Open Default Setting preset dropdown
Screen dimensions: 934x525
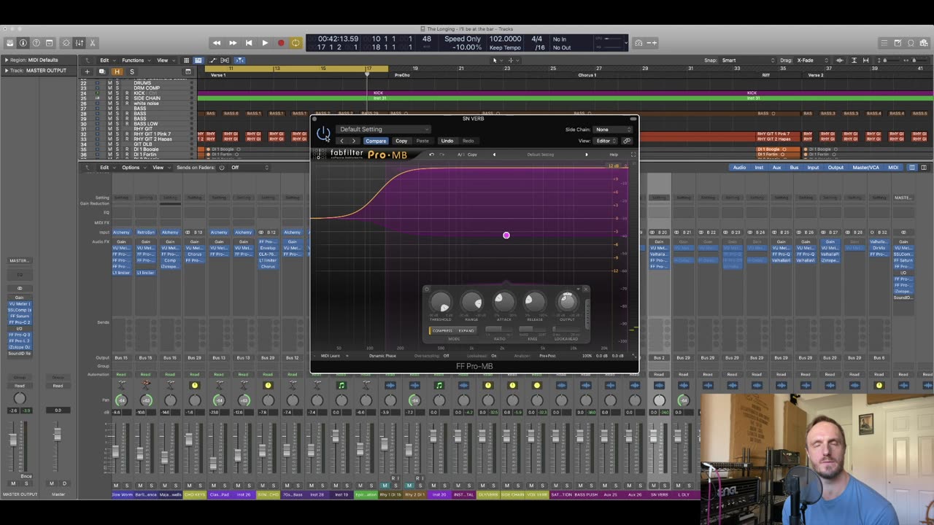coord(385,129)
